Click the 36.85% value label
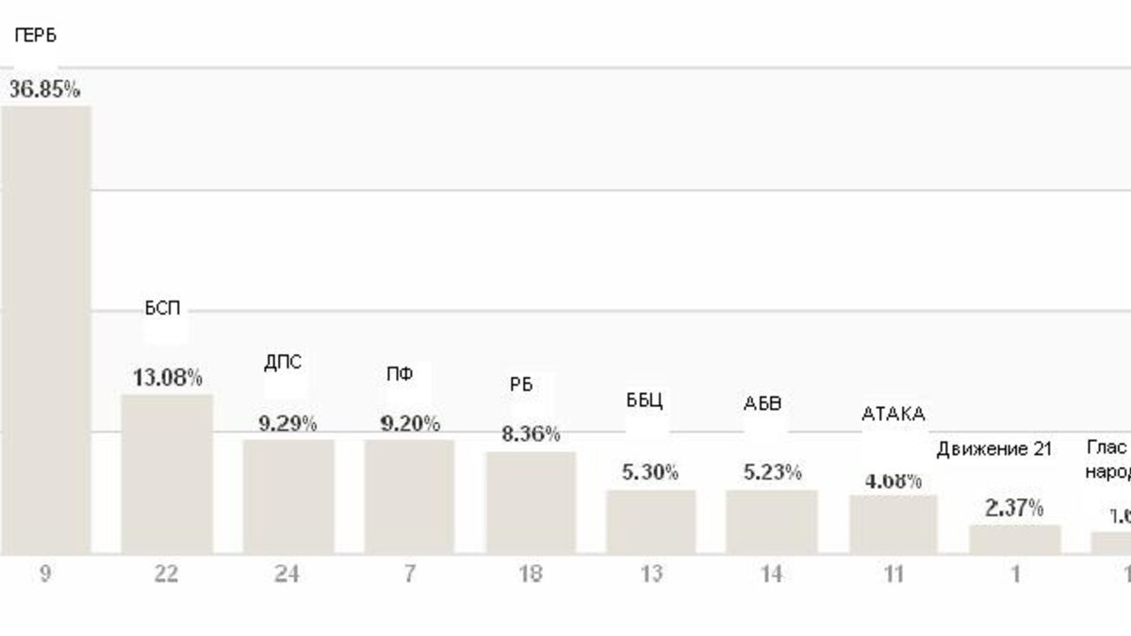Viewport: 1131px width, 636px height. 44,90
